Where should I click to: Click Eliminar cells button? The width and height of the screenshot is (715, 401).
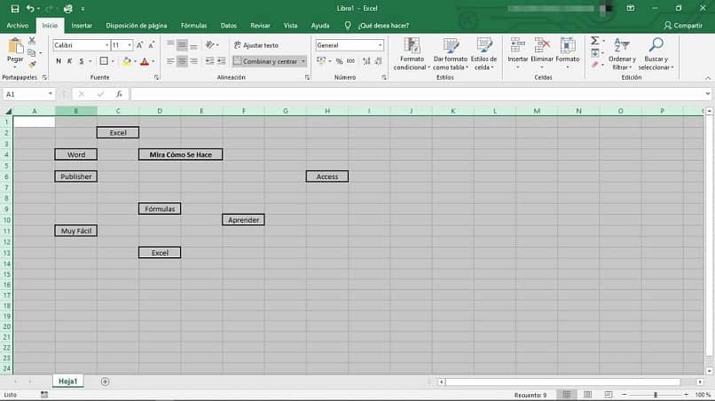pyautogui.click(x=542, y=54)
